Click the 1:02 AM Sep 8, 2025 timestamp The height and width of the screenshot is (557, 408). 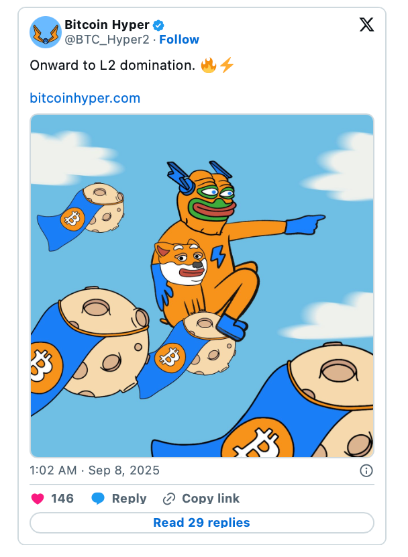click(95, 470)
